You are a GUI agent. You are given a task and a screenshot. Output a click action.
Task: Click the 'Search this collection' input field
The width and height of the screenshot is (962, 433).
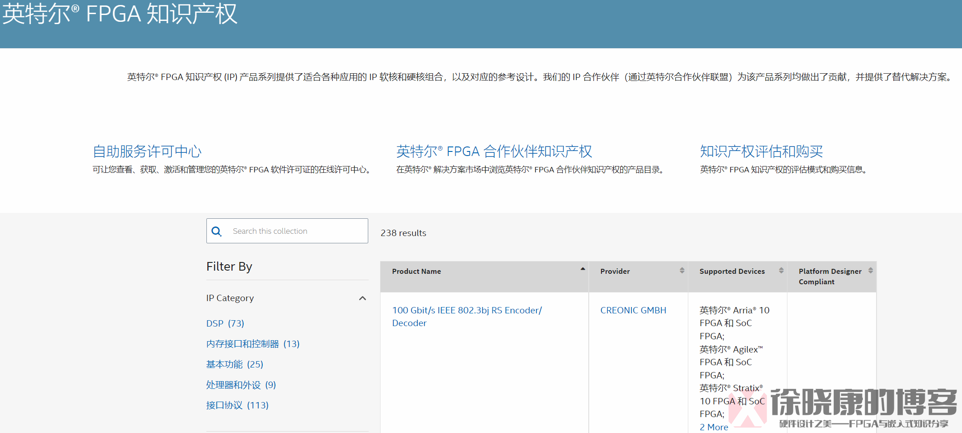pyautogui.click(x=291, y=231)
